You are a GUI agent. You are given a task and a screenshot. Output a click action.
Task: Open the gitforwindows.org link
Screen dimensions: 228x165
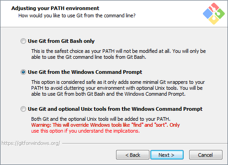(x=31, y=143)
